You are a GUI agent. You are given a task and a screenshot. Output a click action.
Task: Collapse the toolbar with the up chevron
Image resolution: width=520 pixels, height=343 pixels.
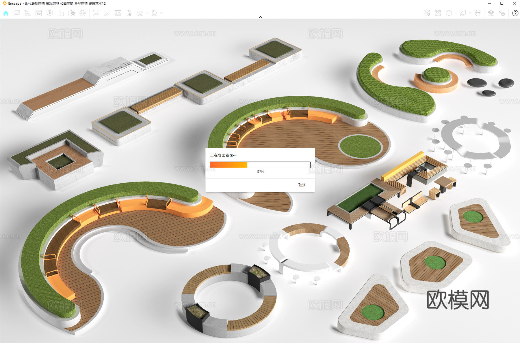(261, 17)
